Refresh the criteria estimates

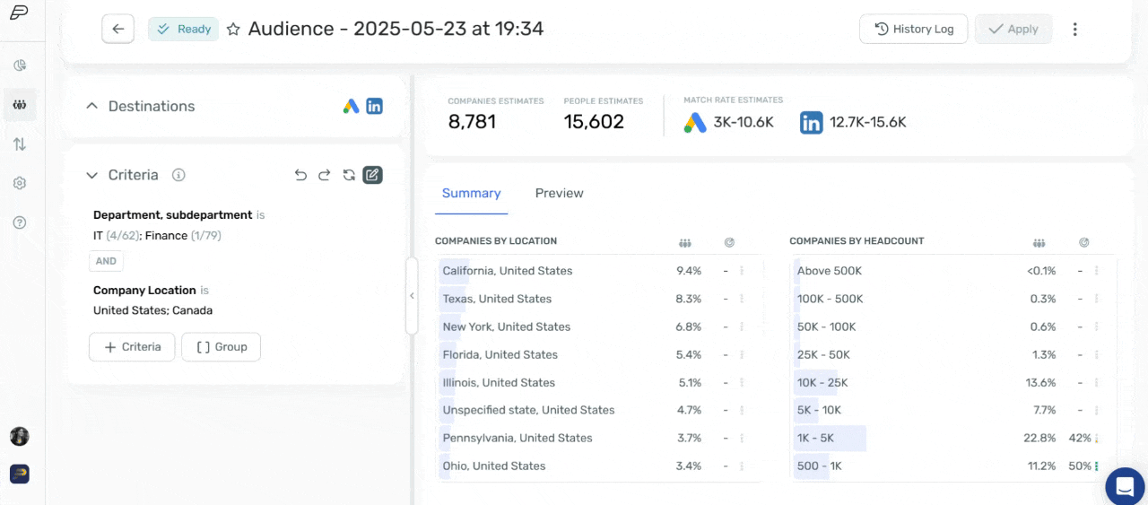pyautogui.click(x=349, y=175)
